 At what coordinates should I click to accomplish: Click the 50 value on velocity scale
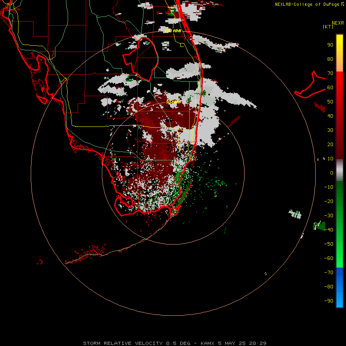coord(330,102)
